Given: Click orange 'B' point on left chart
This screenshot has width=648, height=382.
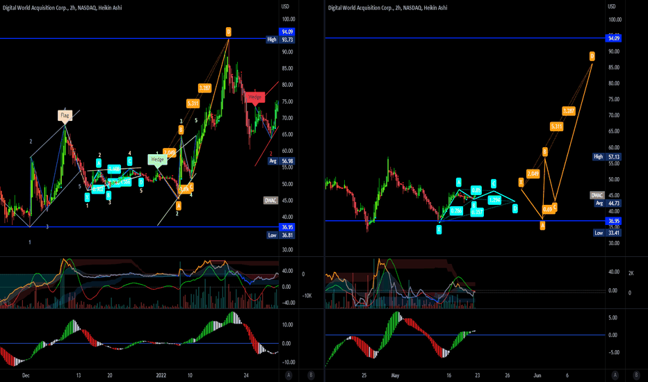Looking at the screenshot, I should pos(181,130).
